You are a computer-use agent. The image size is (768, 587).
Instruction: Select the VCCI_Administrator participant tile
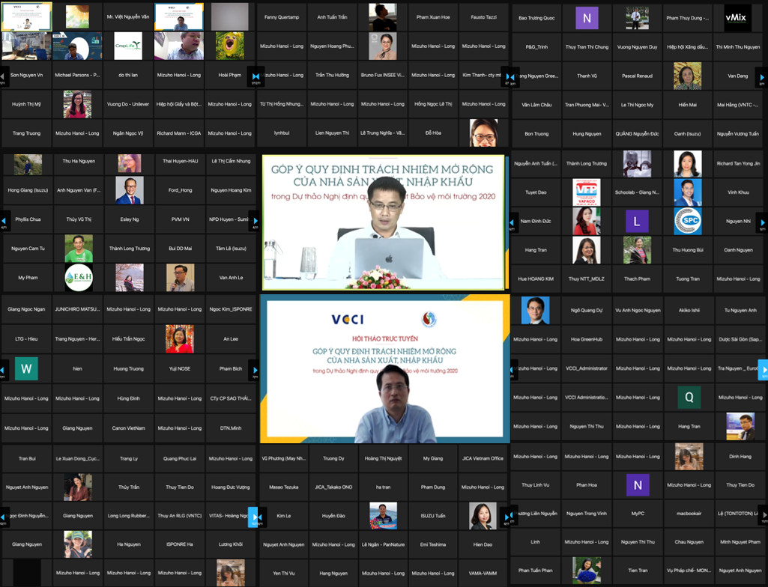[x=586, y=368]
